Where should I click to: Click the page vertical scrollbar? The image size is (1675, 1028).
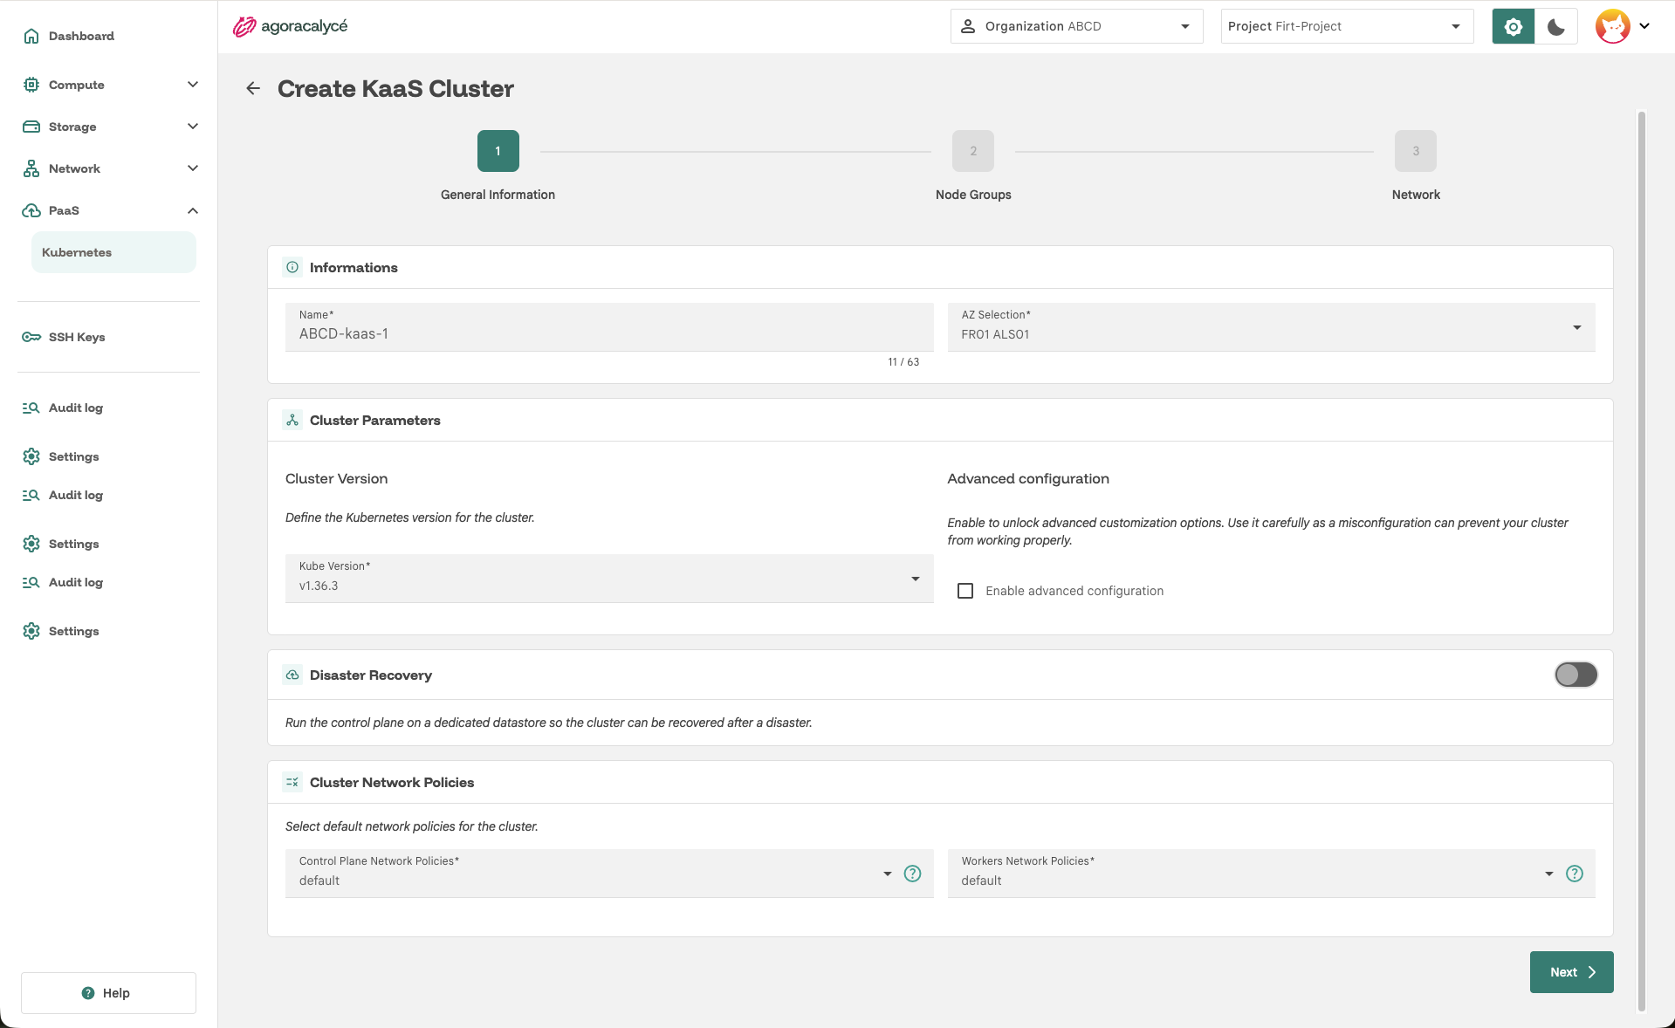click(1641, 560)
